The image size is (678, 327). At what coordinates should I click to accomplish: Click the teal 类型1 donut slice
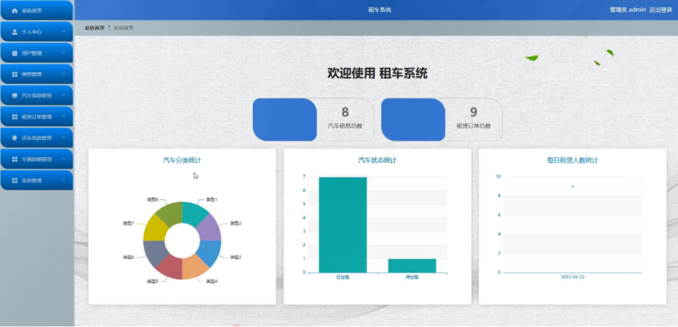[194, 212]
